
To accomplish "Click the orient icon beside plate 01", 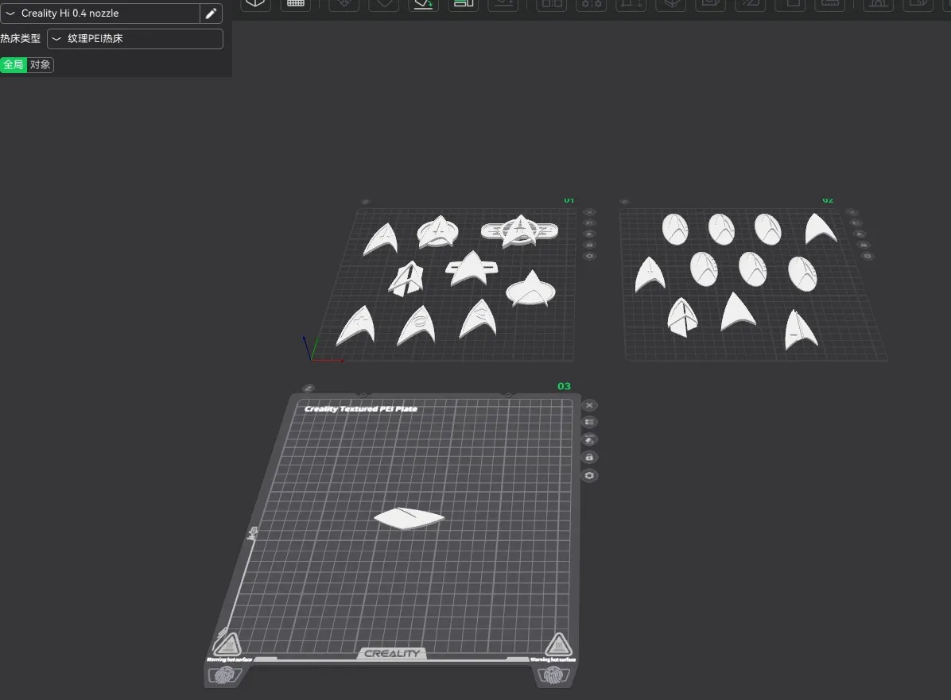I will pos(589,234).
